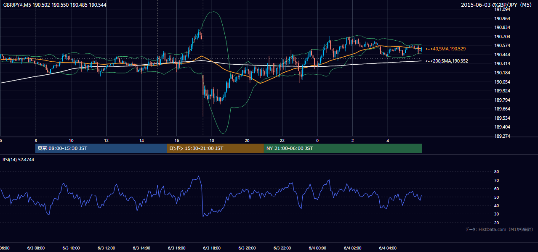This screenshot has height=252, width=538.
Task: Click the 6/3 10:00 bottom time label
Action: [71, 248]
